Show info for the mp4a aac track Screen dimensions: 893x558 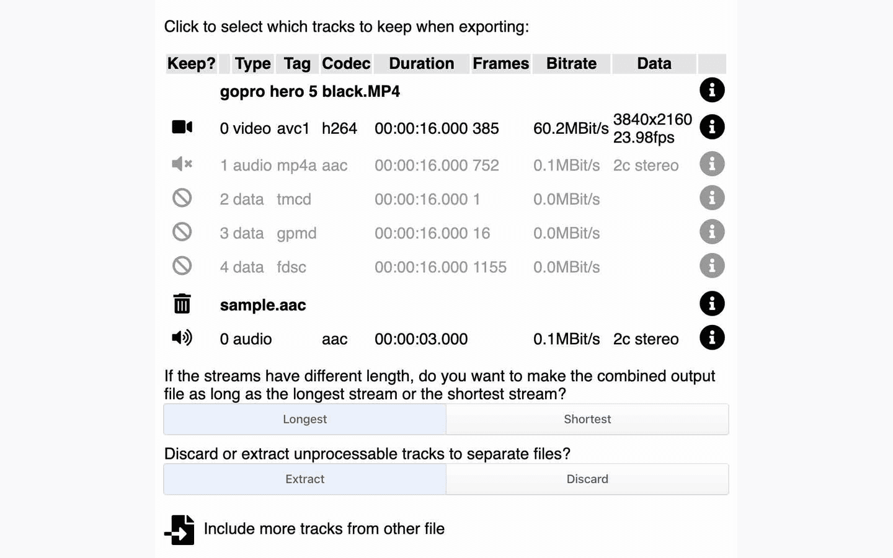tap(712, 164)
